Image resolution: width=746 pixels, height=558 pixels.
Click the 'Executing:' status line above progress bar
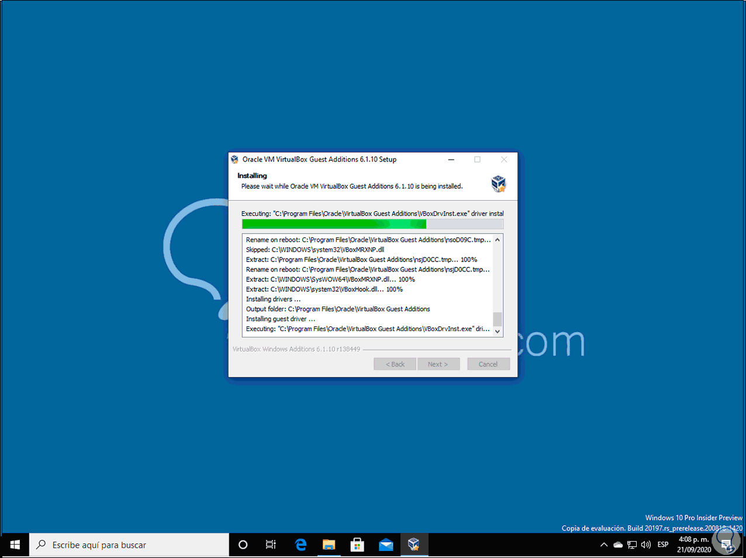pos(372,213)
